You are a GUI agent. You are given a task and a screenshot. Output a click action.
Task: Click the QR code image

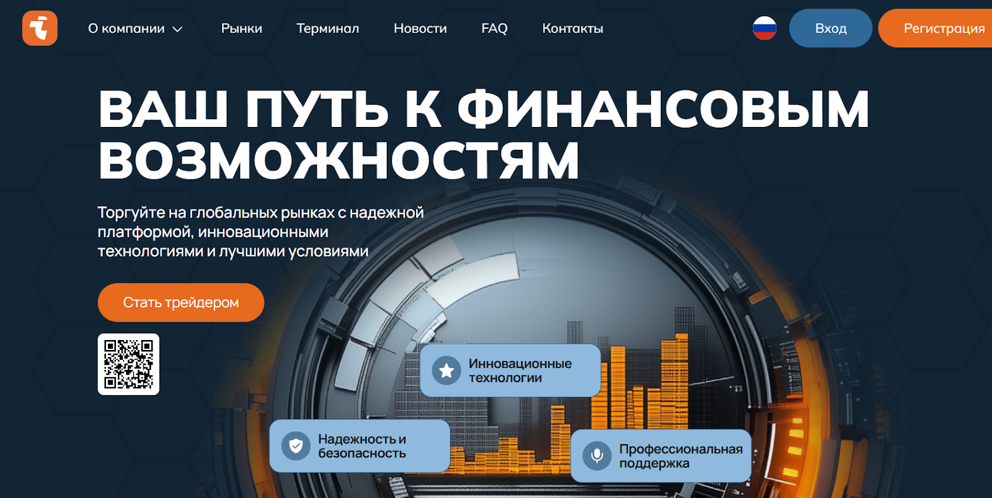(128, 364)
